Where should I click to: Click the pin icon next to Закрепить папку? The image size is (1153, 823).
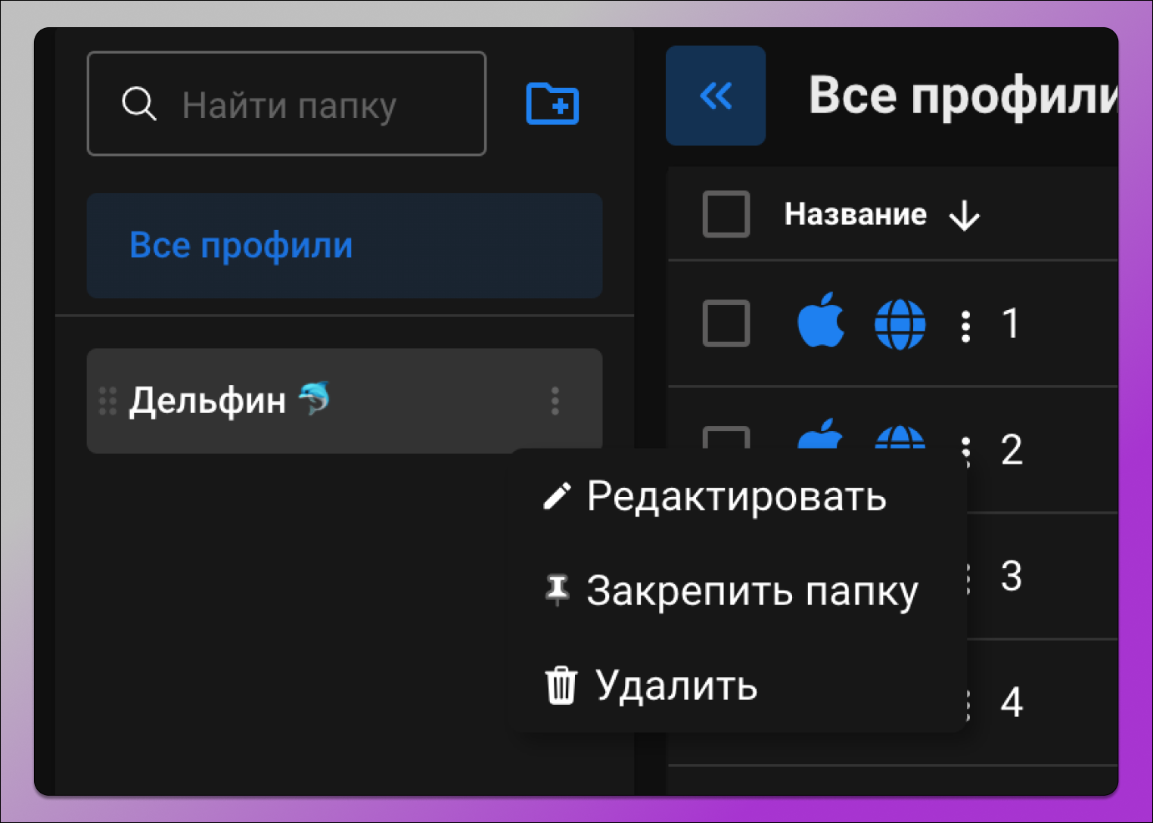coord(558,591)
